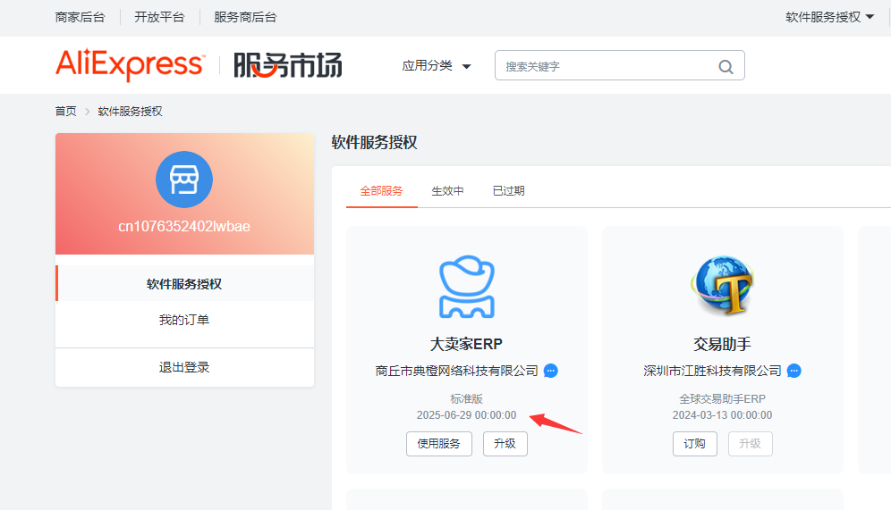Click the 交易助手 title
The height and width of the screenshot is (510, 891).
pos(722,344)
